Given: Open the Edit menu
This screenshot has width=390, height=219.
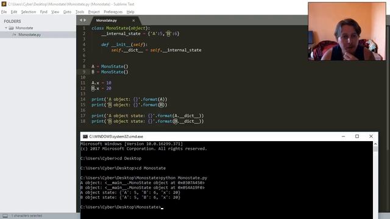Looking at the screenshot, I should (x=14, y=12).
